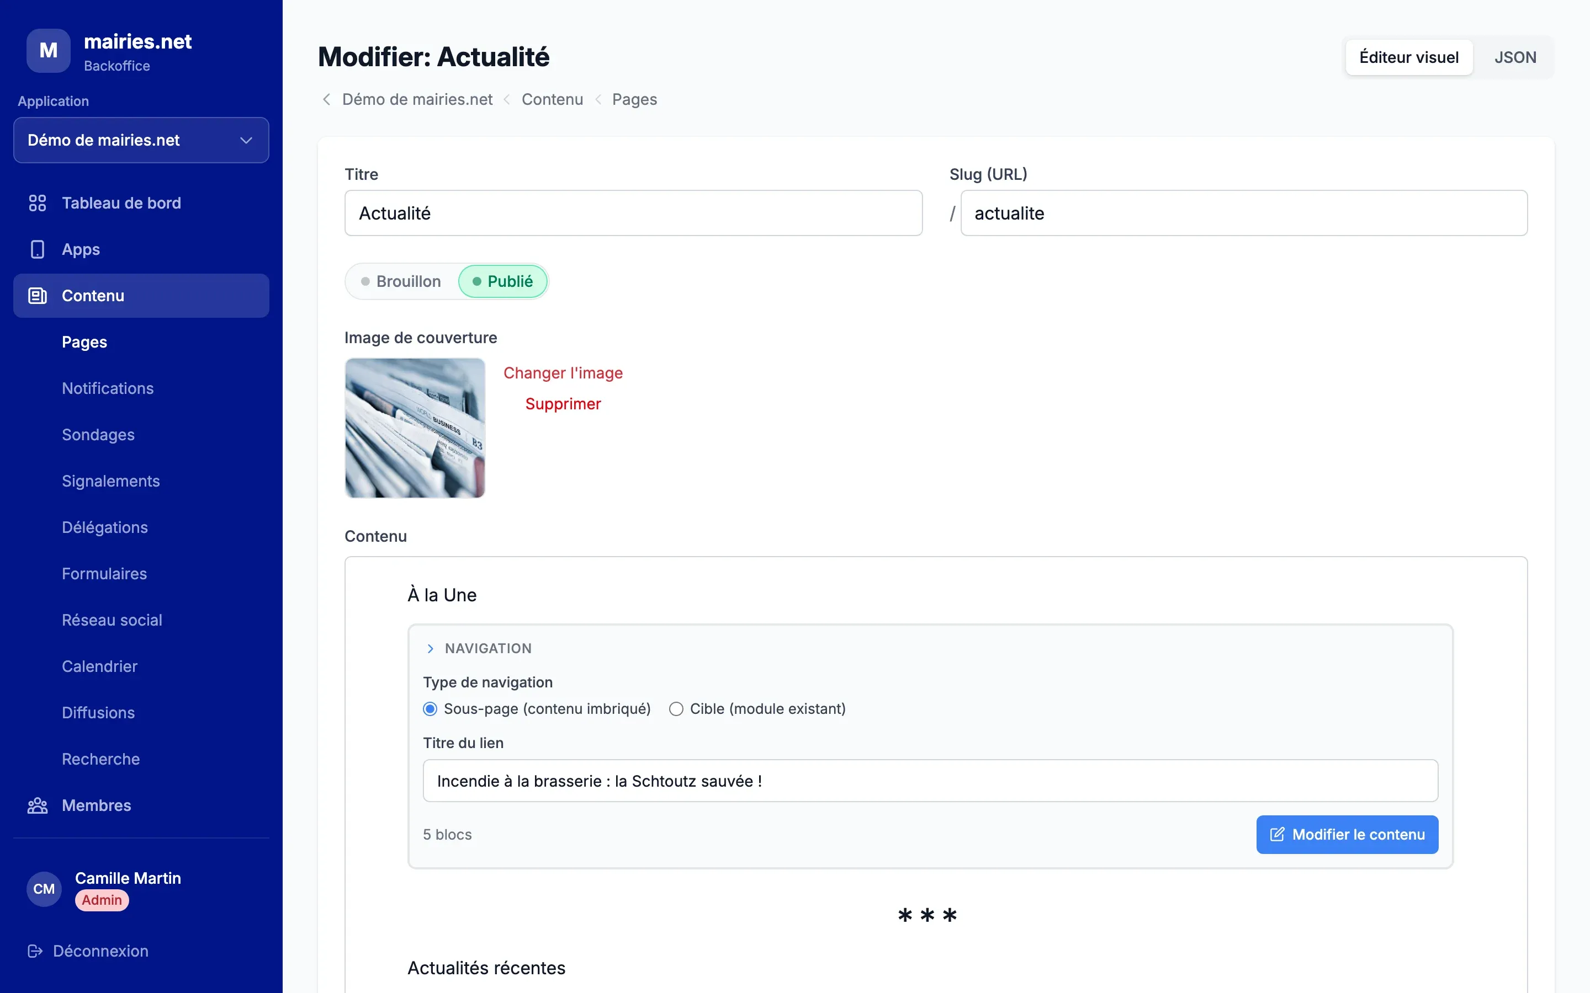This screenshot has height=993, width=1590.
Task: Open Notifications submenu
Action: [x=108, y=388]
